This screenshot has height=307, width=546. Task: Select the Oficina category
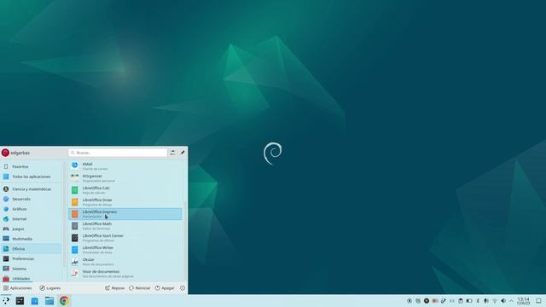click(x=32, y=249)
